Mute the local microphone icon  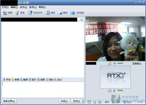point(114,90)
